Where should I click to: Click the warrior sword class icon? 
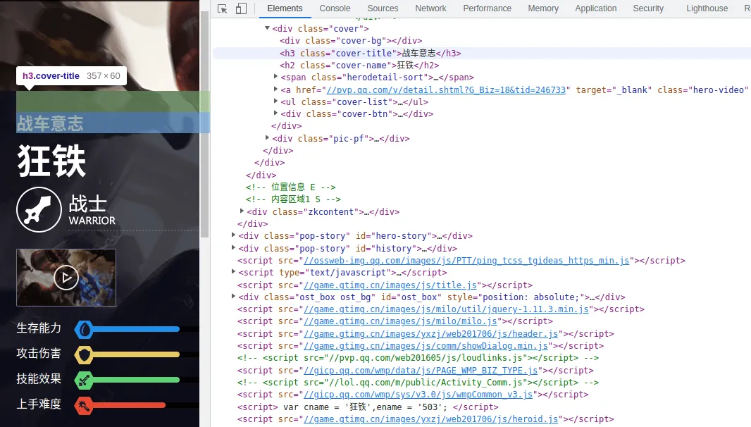point(39,210)
